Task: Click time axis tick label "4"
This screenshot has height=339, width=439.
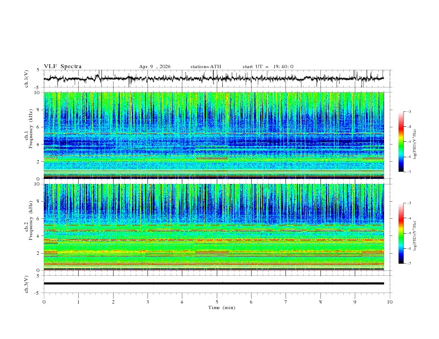Action: click(182, 302)
